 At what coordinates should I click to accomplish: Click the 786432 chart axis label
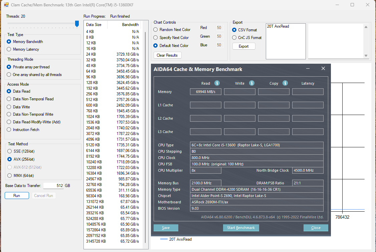(x=342, y=217)
